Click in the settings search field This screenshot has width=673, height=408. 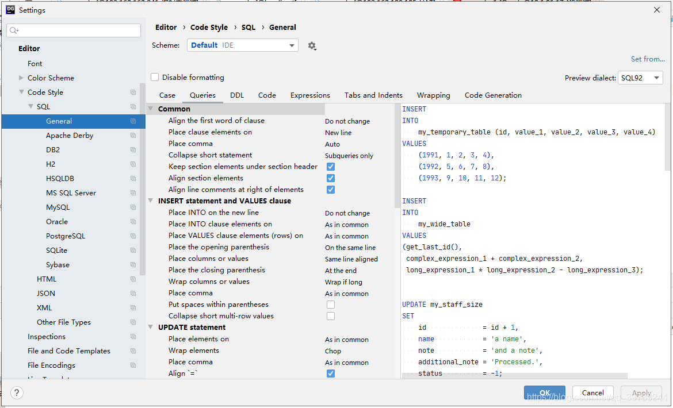click(x=74, y=30)
